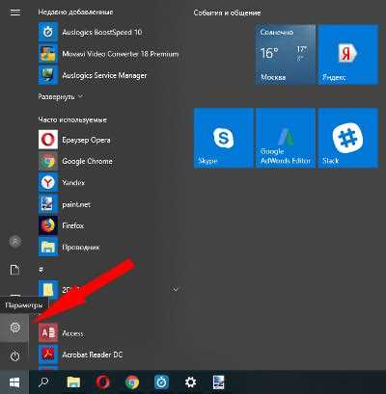Open Opera from the taskbar

coord(102,382)
